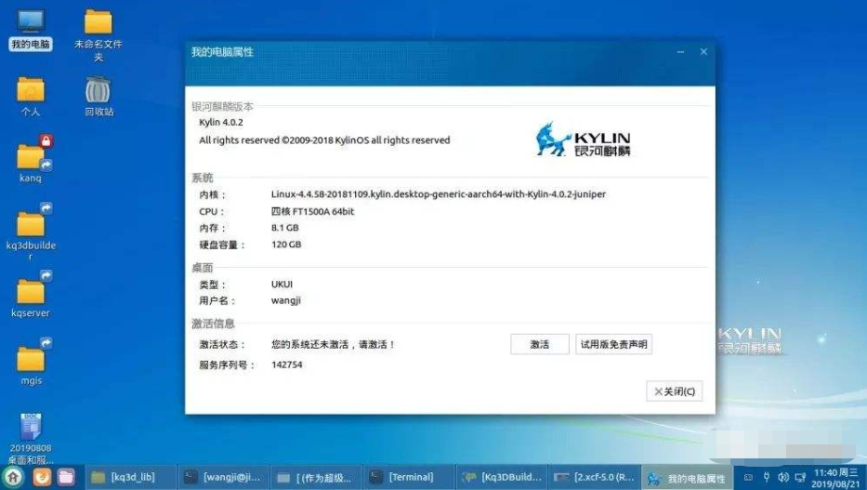Launch the browser from taskbar quick launch
This screenshot has height=490, width=867.
(42, 477)
